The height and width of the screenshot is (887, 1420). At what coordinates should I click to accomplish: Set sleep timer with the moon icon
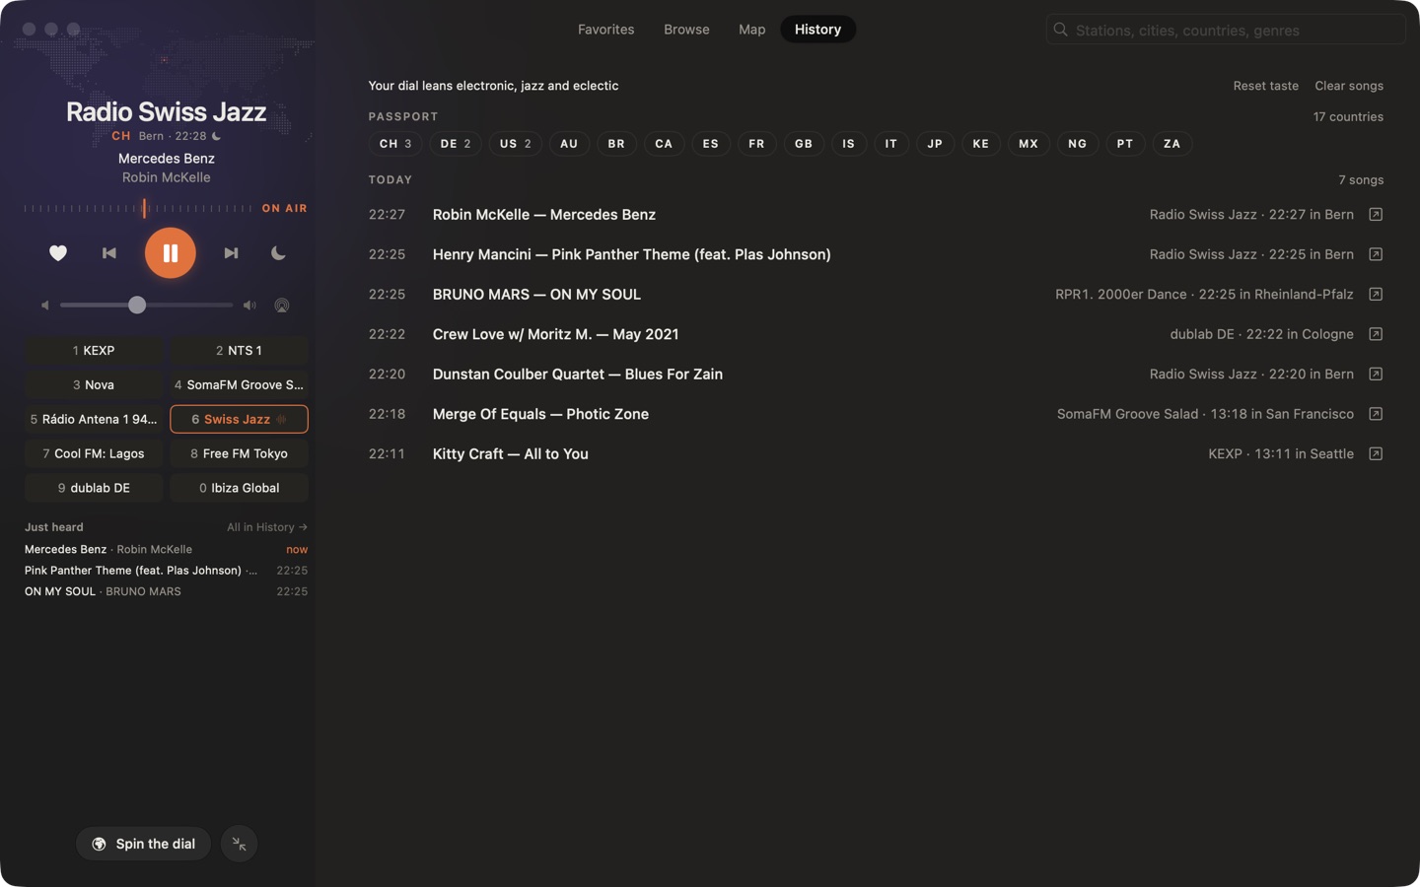tap(278, 253)
